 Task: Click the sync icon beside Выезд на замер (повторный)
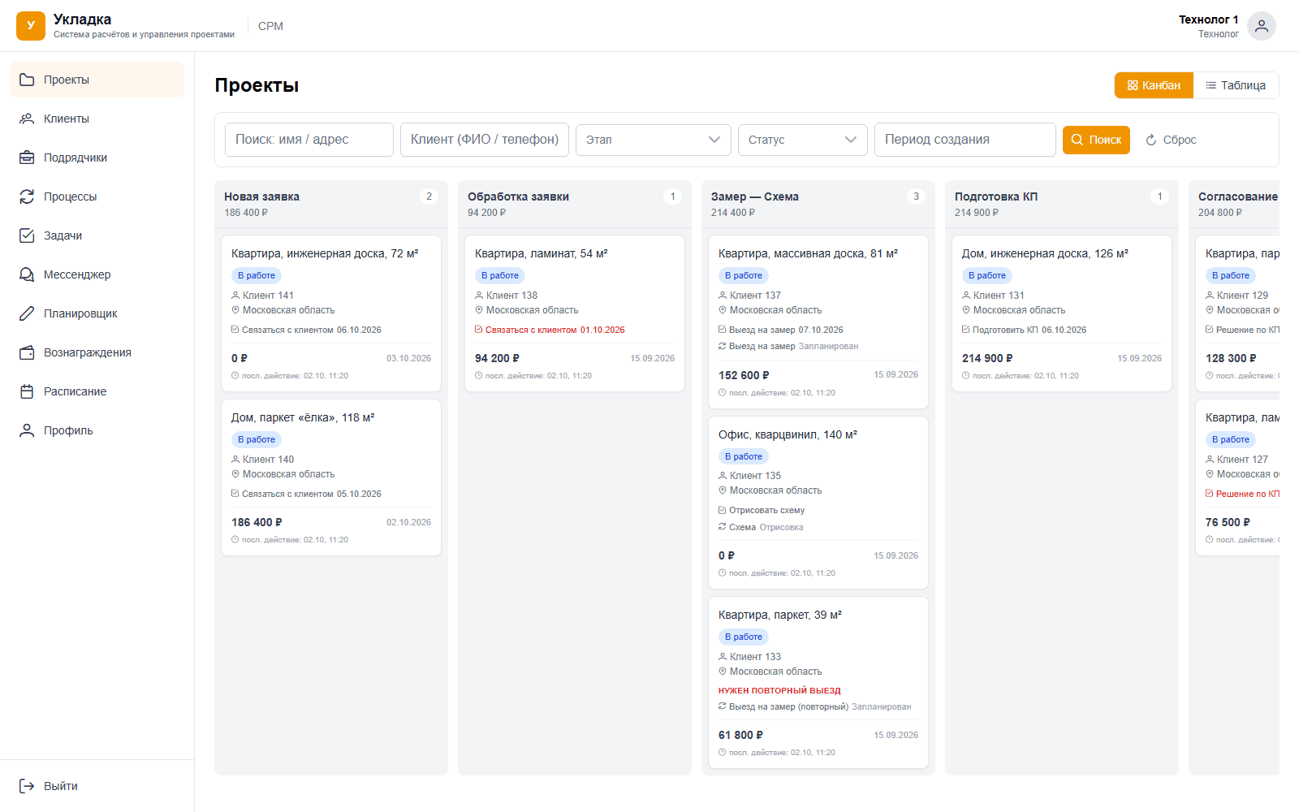click(x=723, y=706)
